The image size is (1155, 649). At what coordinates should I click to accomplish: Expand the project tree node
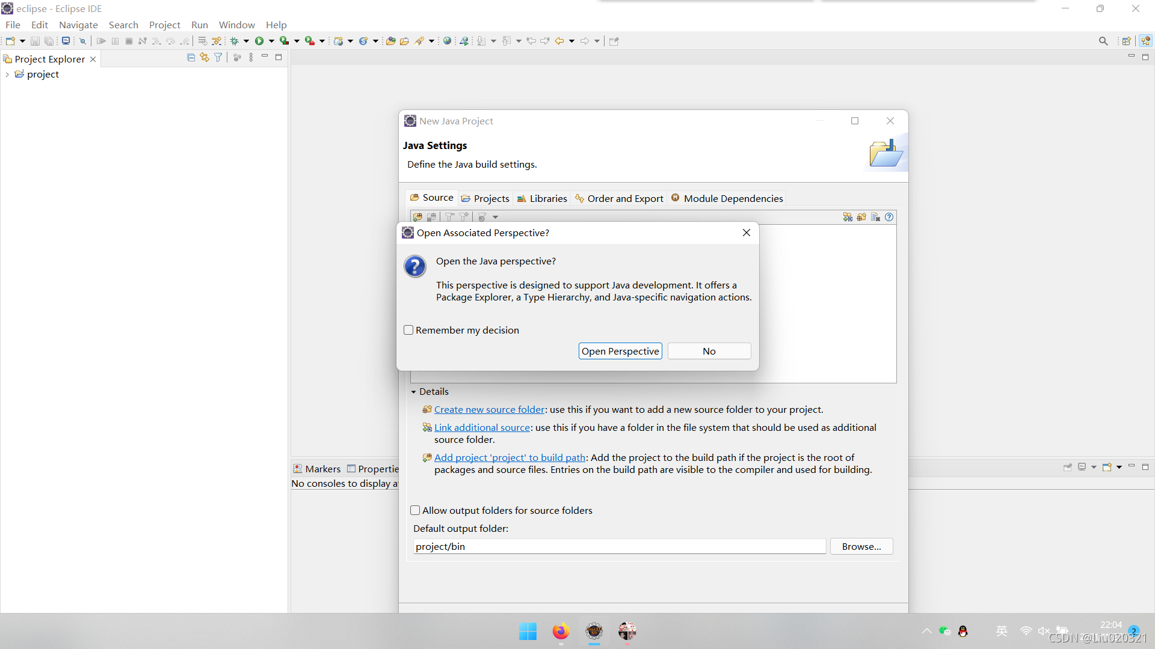(7, 75)
